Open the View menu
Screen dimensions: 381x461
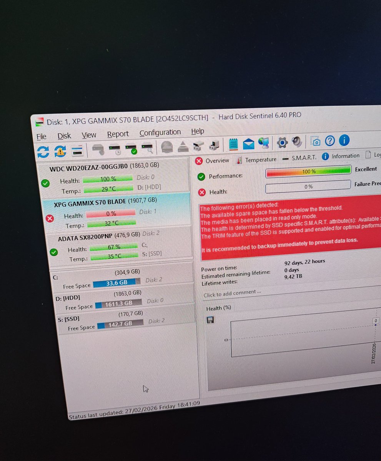[89, 135]
